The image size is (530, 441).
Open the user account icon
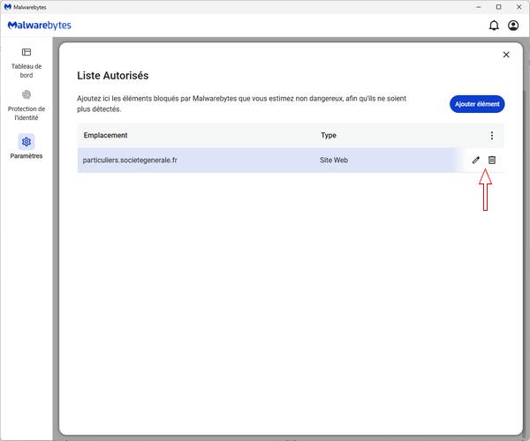pos(513,26)
